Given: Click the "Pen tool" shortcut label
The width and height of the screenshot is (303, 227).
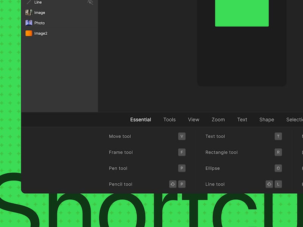Looking at the screenshot, I should point(118,168).
